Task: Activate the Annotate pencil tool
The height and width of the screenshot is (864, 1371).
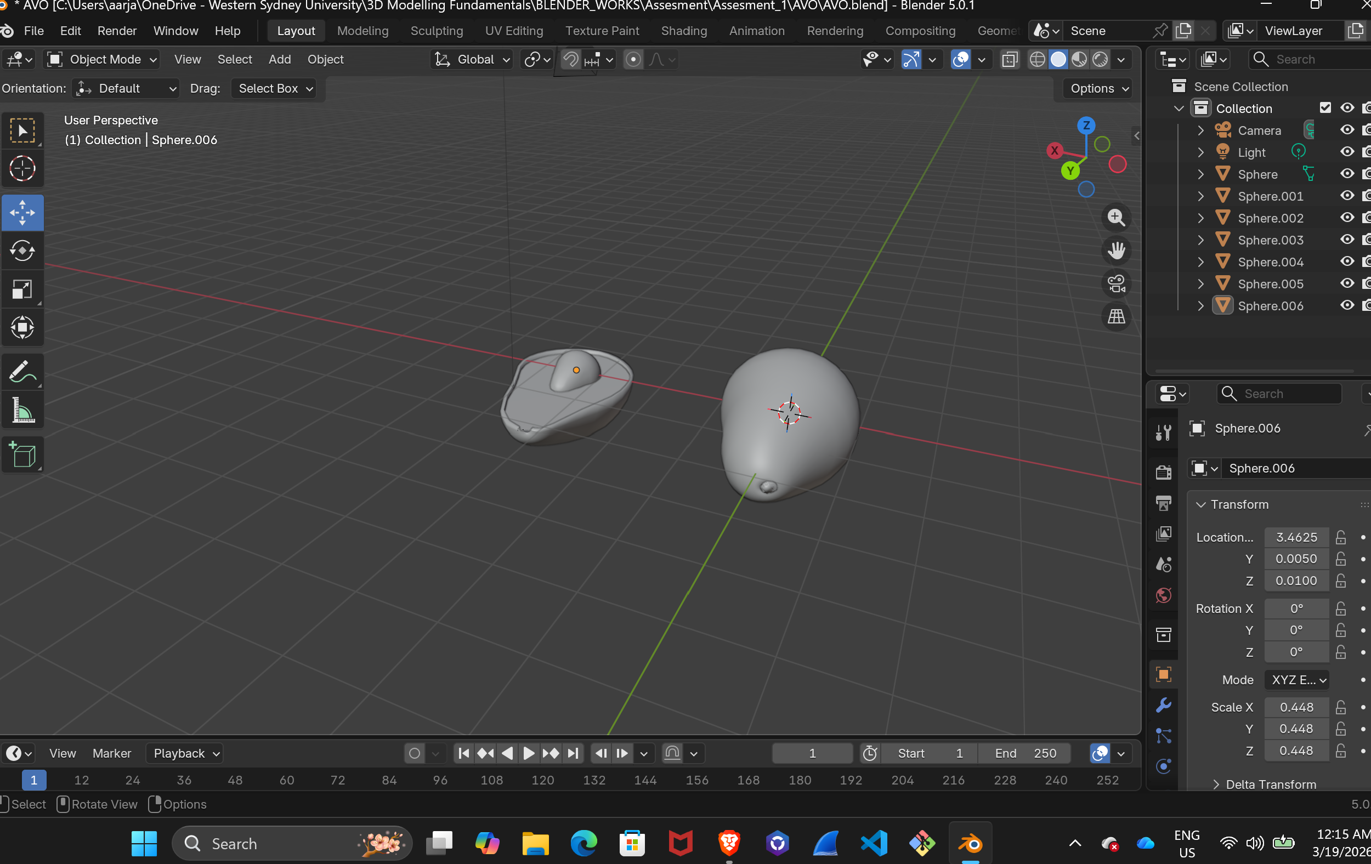Action: click(22, 372)
